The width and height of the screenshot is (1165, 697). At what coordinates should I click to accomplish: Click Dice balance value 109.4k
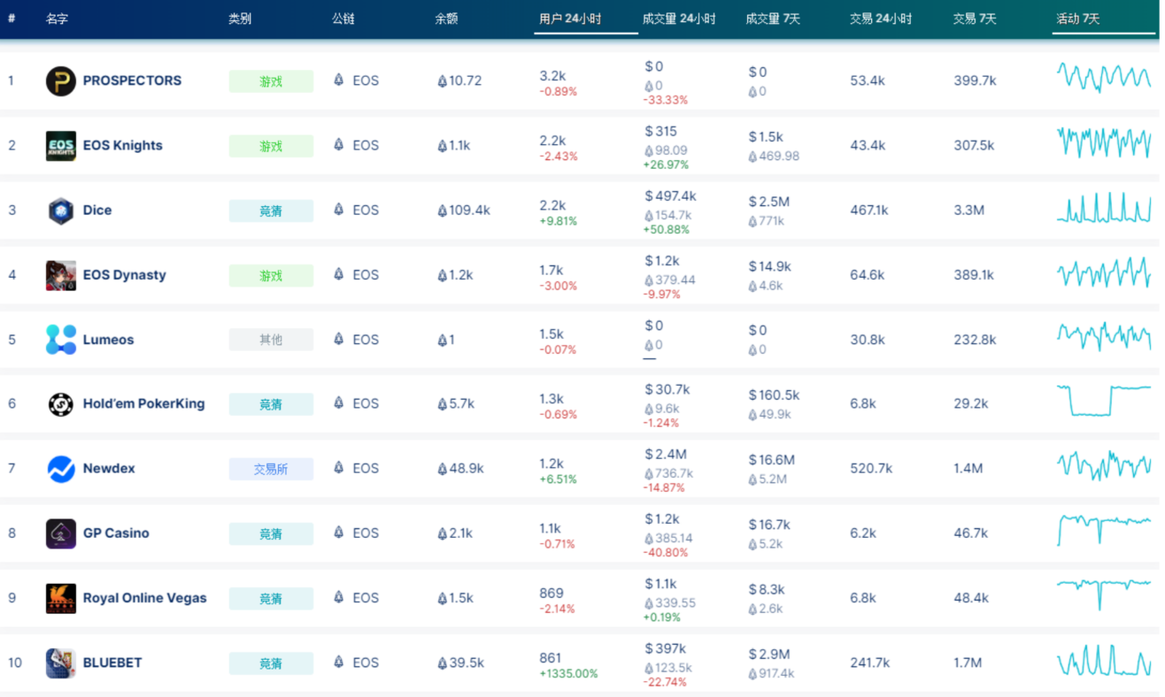coord(464,211)
